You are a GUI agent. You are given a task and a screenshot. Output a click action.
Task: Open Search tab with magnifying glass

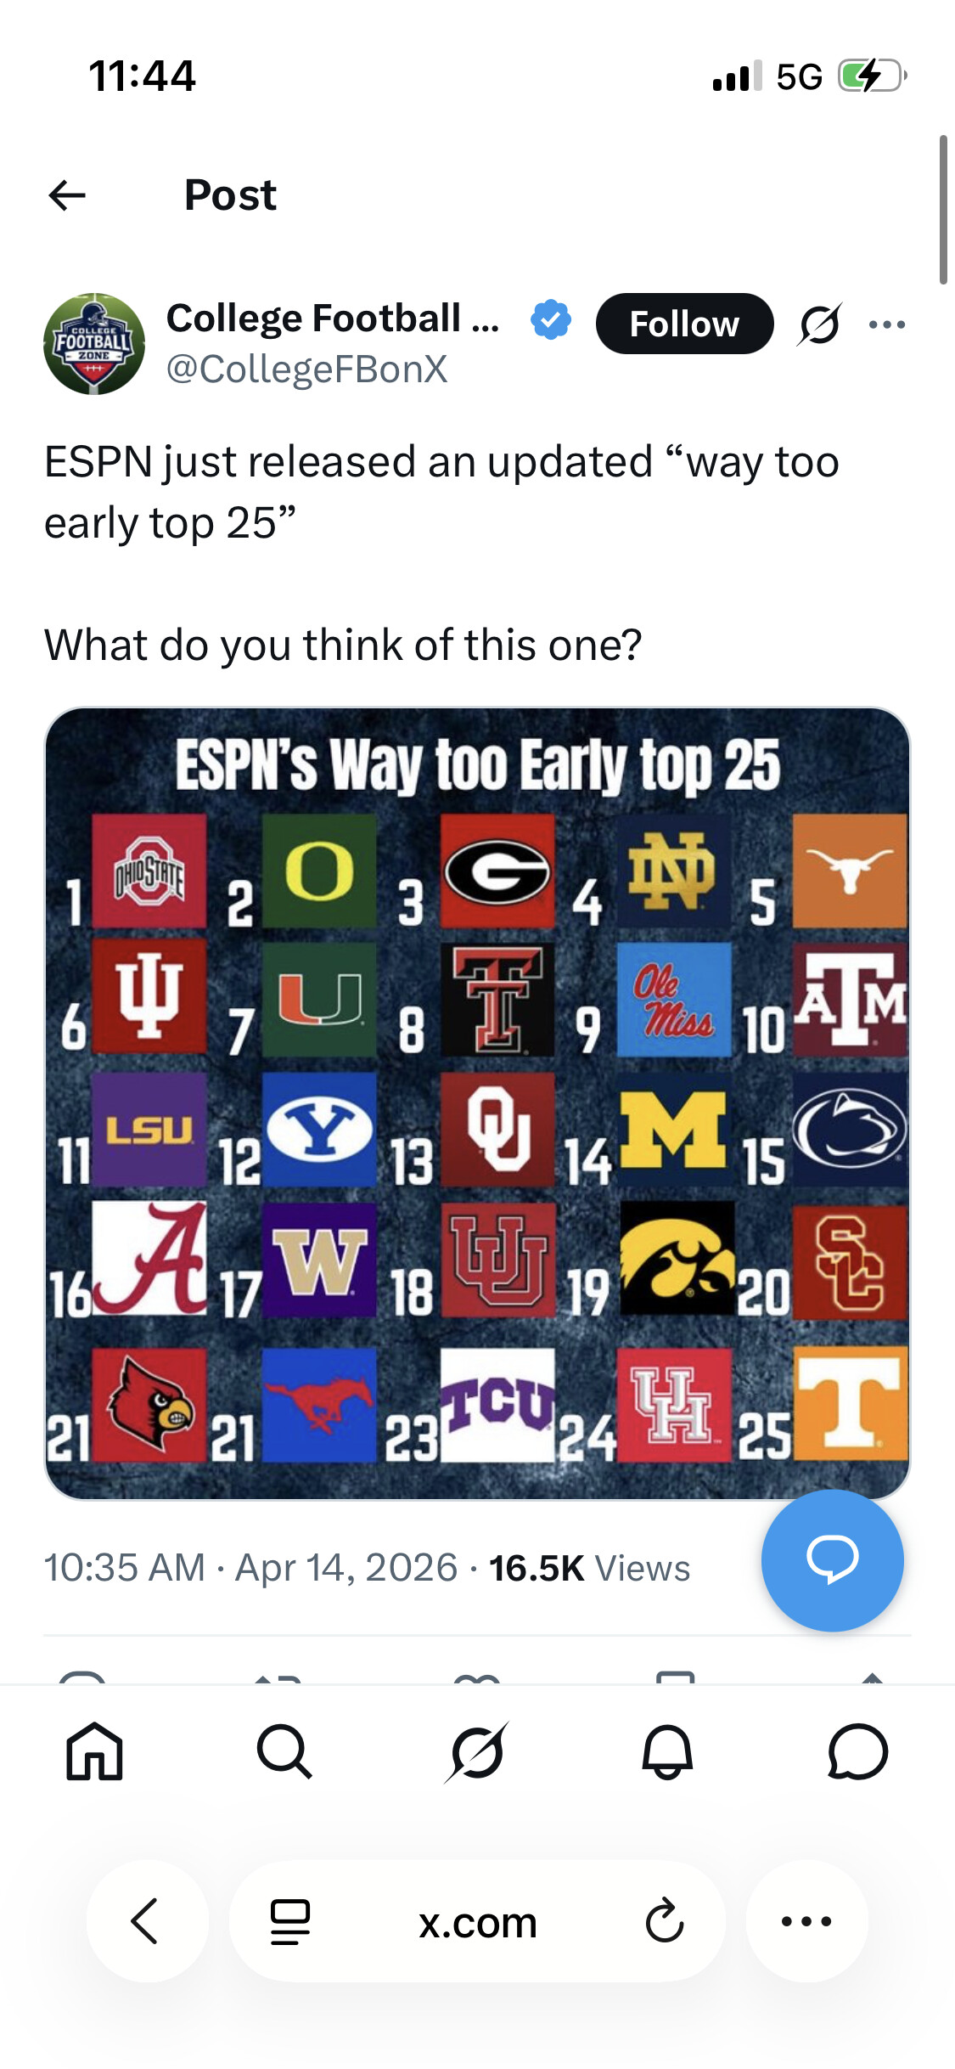(284, 1751)
